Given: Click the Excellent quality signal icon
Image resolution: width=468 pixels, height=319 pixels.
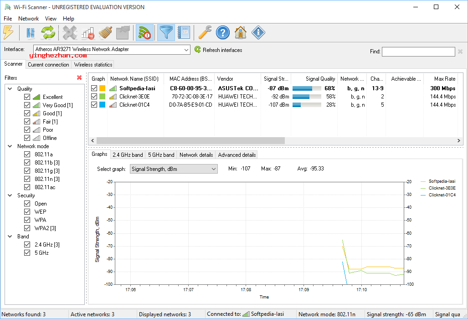Looking at the screenshot, I should tap(36, 97).
